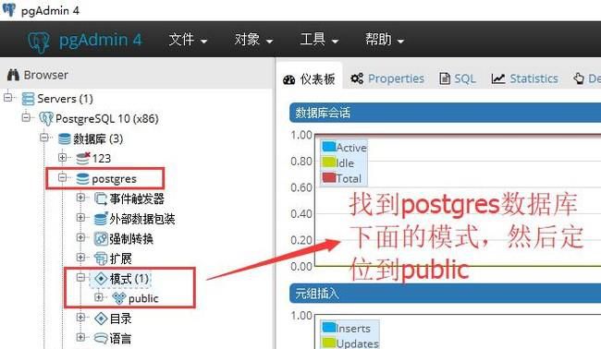Click the 外部数据包装 icon
The image size is (601, 349).
pyautogui.click(x=101, y=219)
